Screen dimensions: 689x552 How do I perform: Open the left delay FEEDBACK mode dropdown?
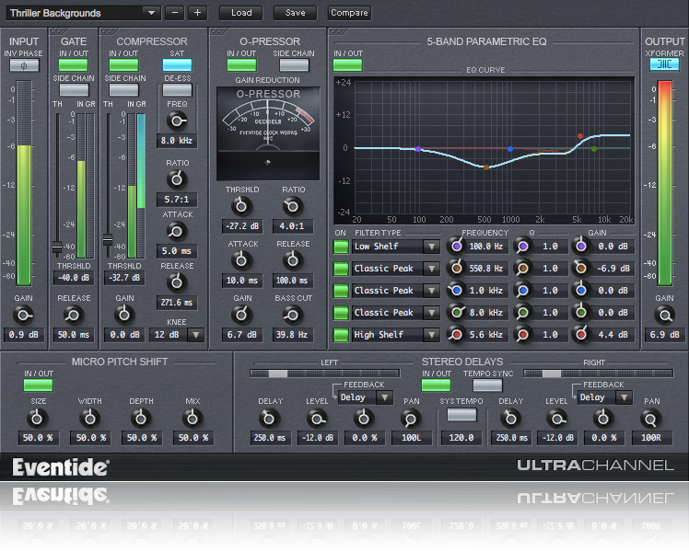coord(384,397)
